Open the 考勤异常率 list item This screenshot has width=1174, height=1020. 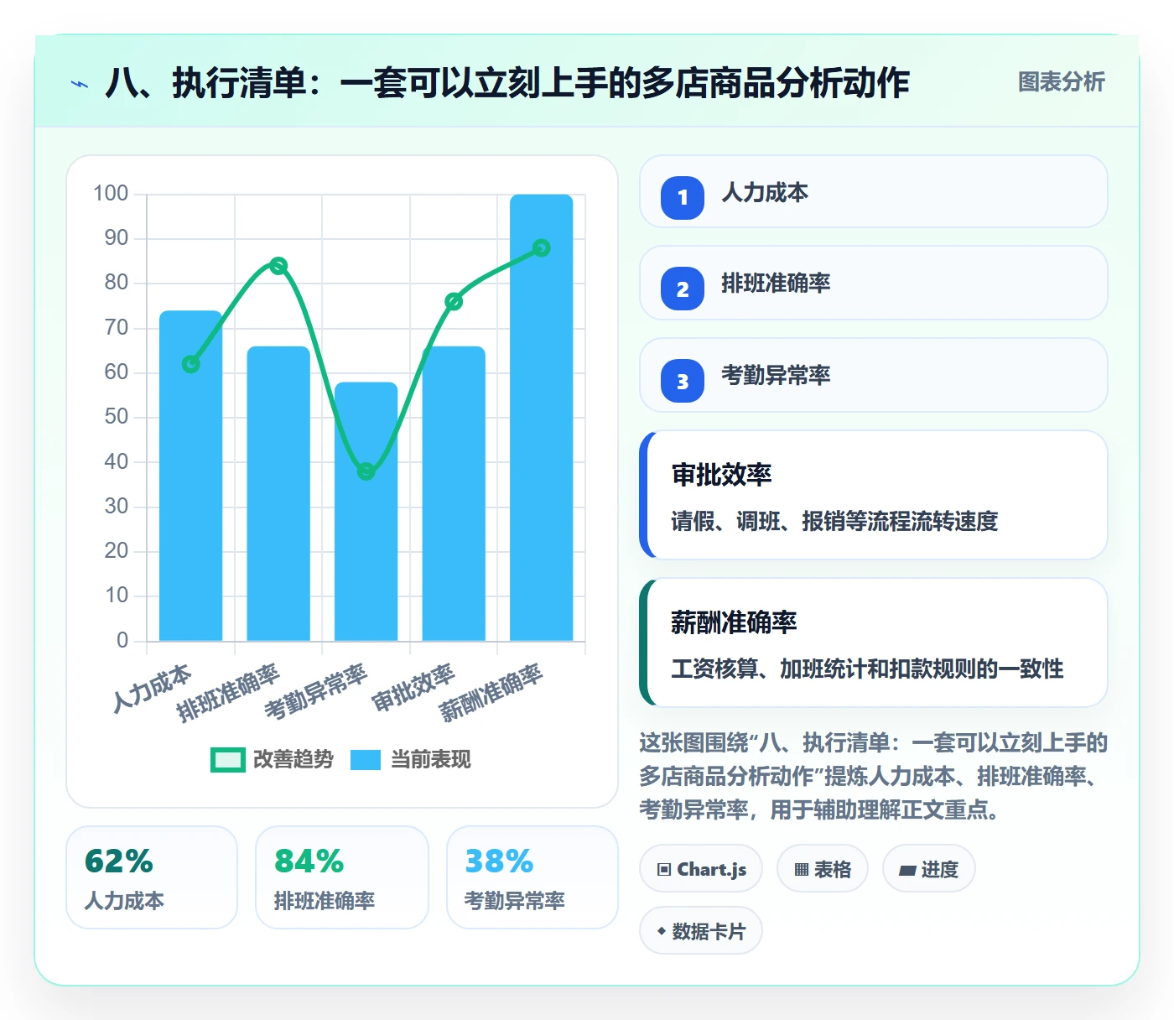click(x=874, y=375)
